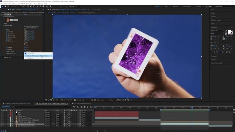Select the Rotation tool in toolbar
Image resolution: width=235 pixels, height=132 pixels.
(21, 7)
